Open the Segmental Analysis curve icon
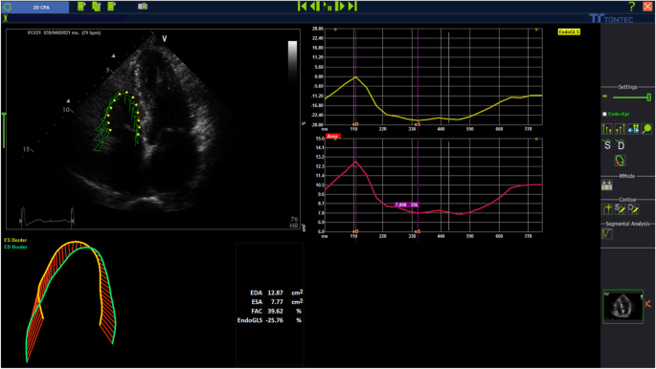The width and height of the screenshot is (656, 369). pos(606,234)
